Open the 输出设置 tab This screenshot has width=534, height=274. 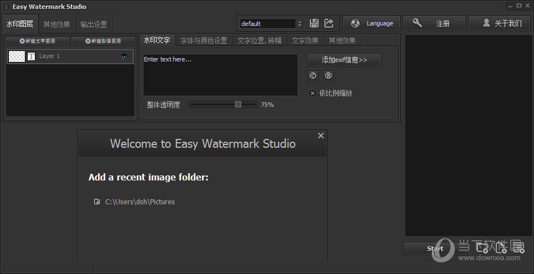[94, 24]
